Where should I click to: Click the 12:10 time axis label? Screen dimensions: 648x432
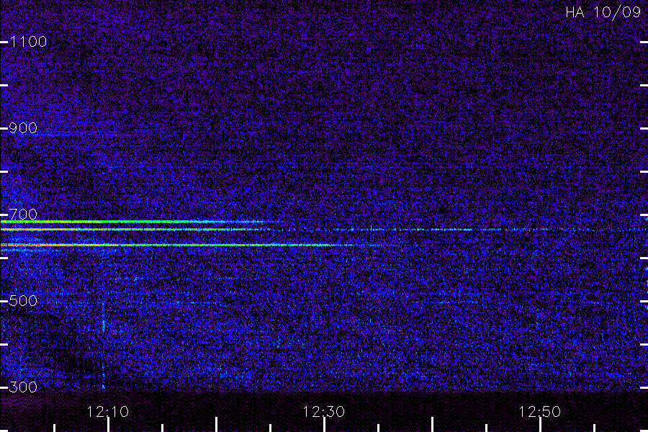[x=108, y=412]
